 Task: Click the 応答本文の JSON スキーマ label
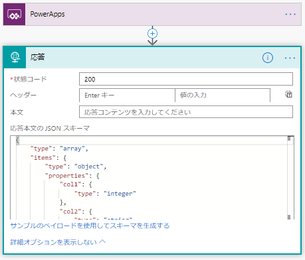[x=50, y=128]
